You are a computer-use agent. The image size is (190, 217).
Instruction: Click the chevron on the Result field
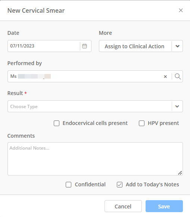point(177,106)
